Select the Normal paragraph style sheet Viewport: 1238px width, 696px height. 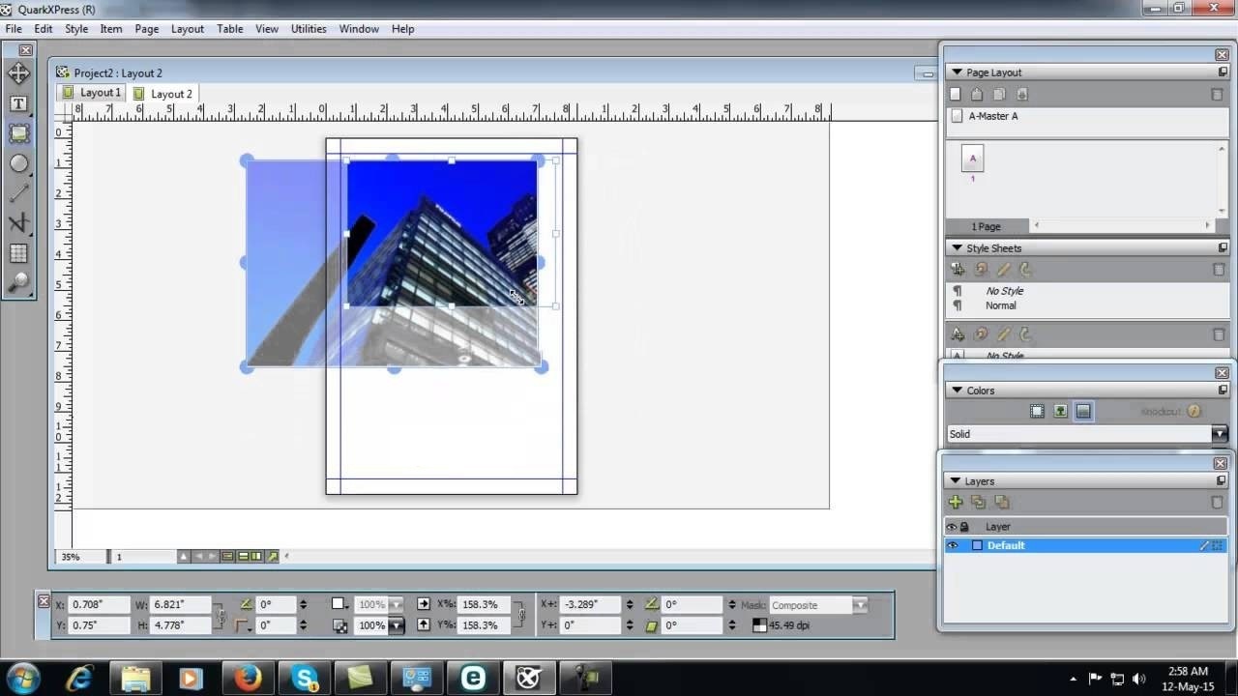pyautogui.click(x=1000, y=305)
